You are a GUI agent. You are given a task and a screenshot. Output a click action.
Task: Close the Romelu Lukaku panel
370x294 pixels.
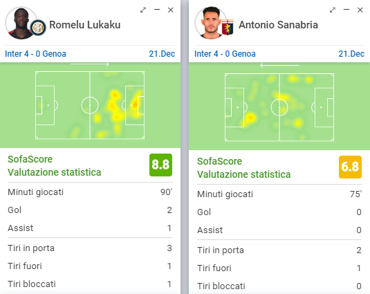click(x=171, y=10)
